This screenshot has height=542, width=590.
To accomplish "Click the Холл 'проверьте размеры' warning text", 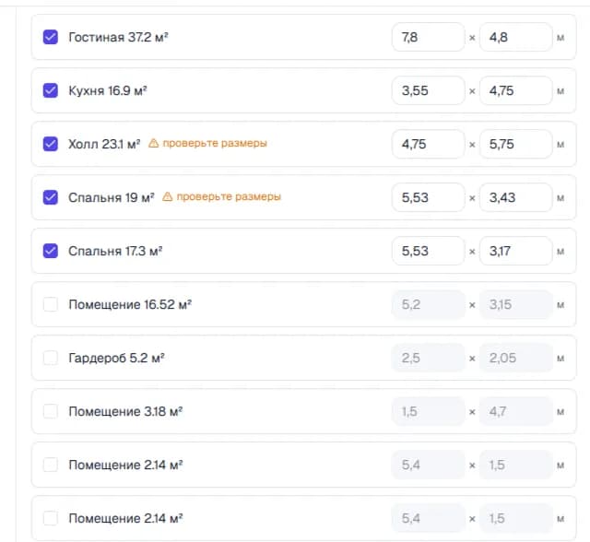I will point(215,143).
